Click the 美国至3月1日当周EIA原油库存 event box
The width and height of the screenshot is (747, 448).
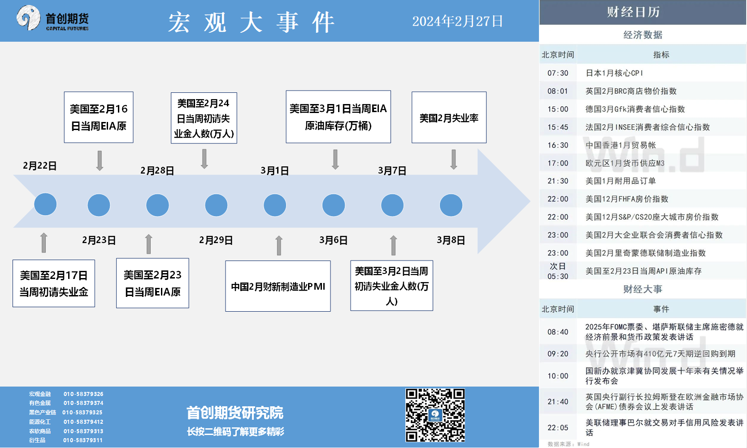339,117
